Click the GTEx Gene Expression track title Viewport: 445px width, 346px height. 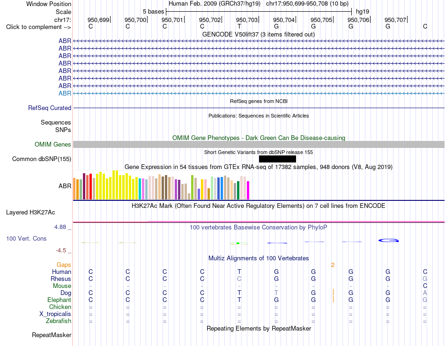pyautogui.click(x=259, y=167)
